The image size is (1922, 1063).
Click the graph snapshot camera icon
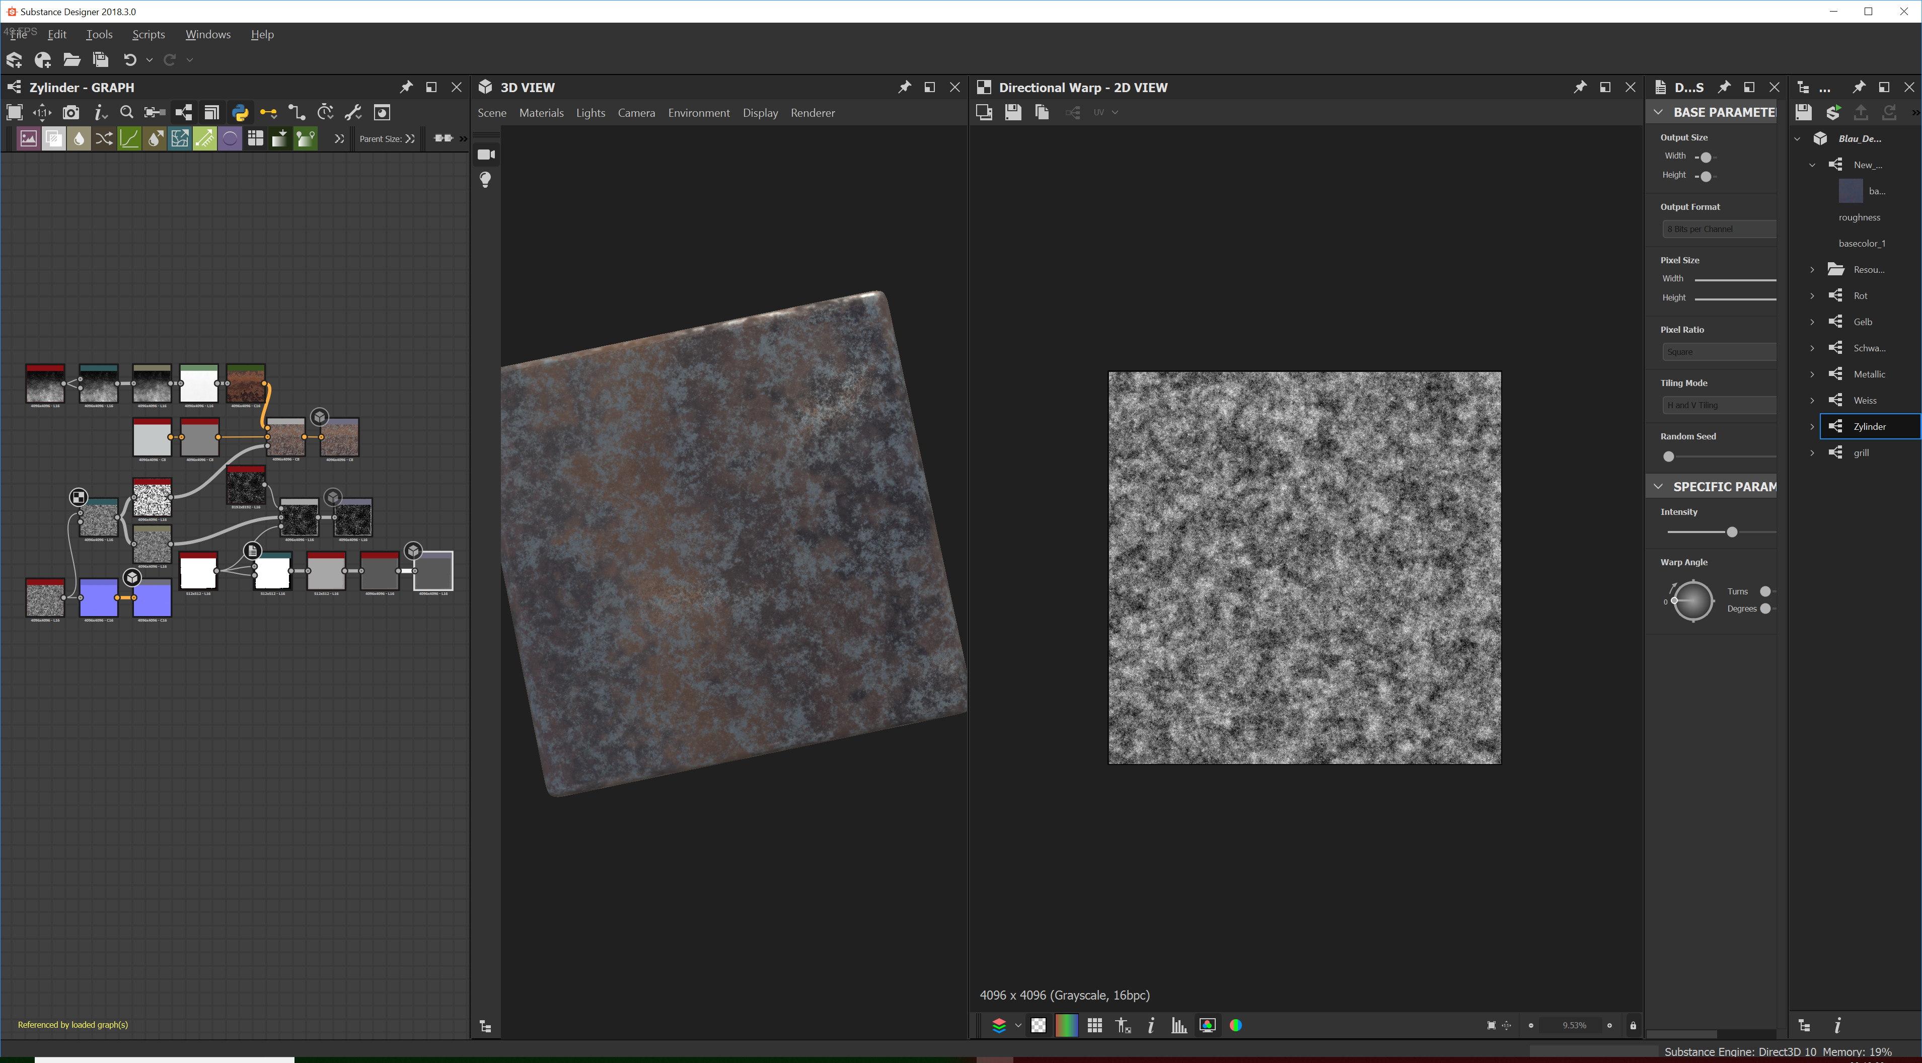pyautogui.click(x=71, y=113)
